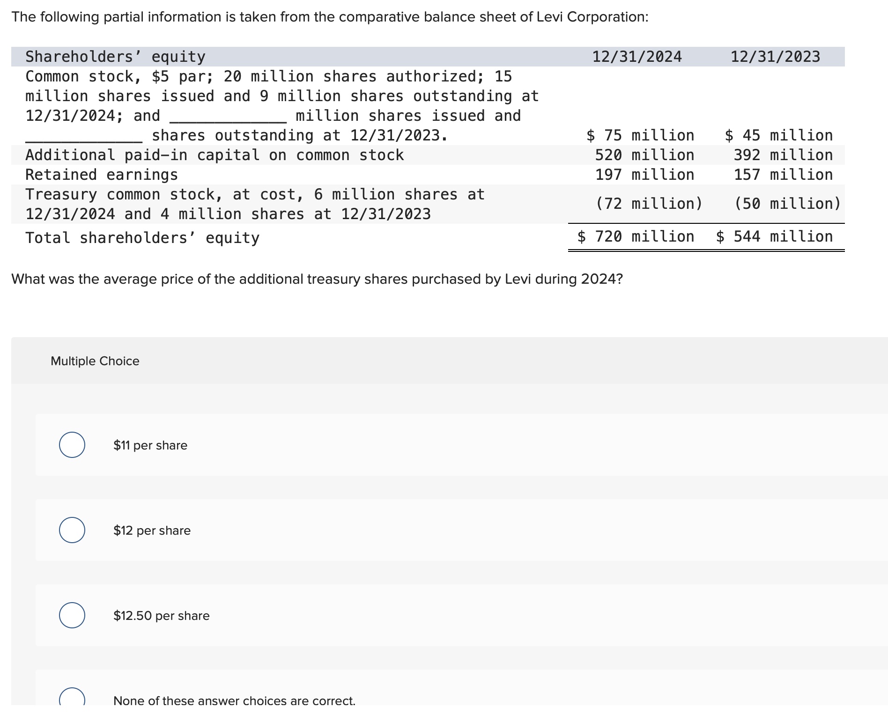
Task: Select the $12 per share answer option
Action: [72, 530]
